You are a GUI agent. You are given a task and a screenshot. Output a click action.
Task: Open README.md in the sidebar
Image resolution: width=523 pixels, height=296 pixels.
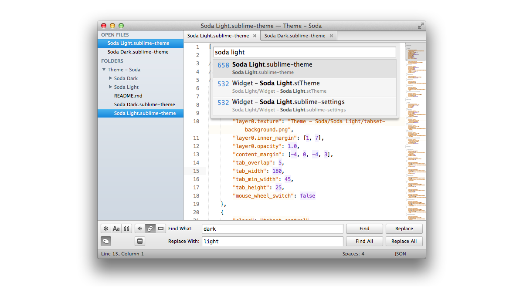point(140,96)
